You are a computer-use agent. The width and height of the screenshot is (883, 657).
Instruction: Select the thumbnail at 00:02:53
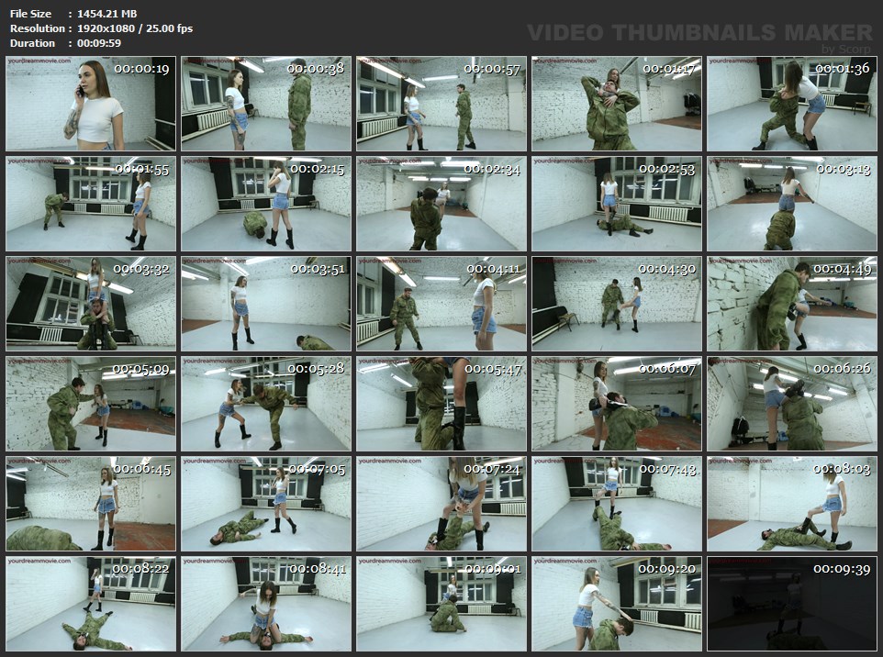tap(616, 204)
